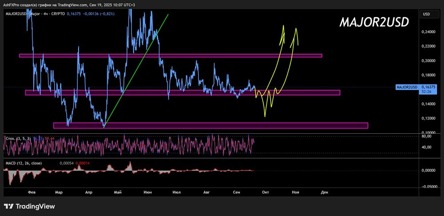Click the MACD histogram value 0,00054
This screenshot has width=444, height=216.
[66, 163]
